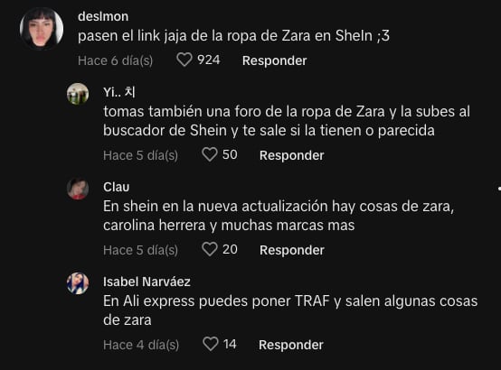501x370 pixels.
Task: Click the 50 likes count
Action: pyautogui.click(x=230, y=154)
